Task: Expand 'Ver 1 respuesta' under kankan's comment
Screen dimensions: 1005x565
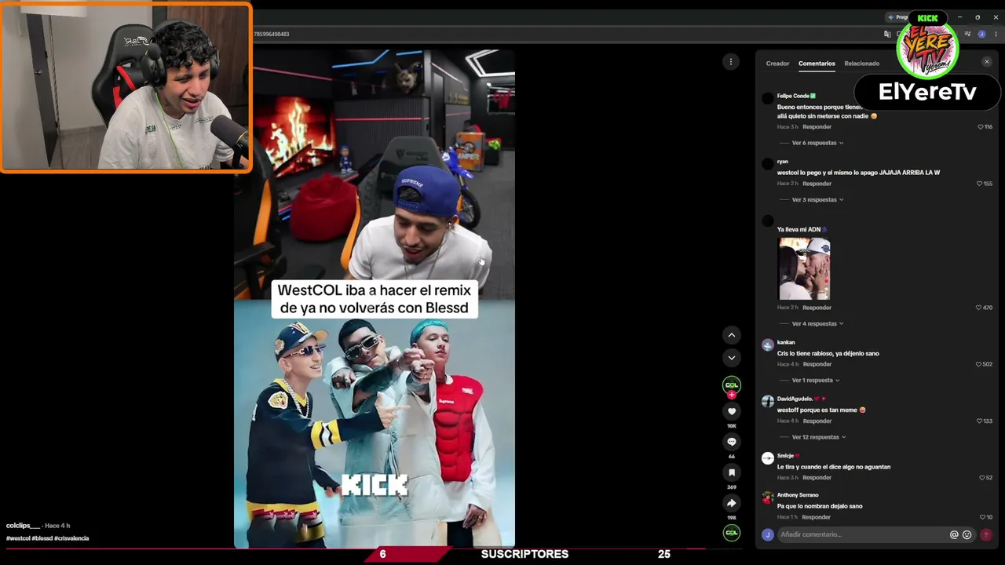Action: click(x=816, y=381)
